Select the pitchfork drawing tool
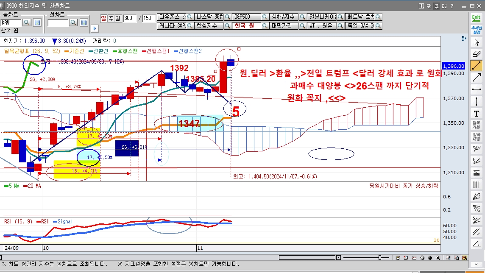The image size is (485, 273). 477,149
